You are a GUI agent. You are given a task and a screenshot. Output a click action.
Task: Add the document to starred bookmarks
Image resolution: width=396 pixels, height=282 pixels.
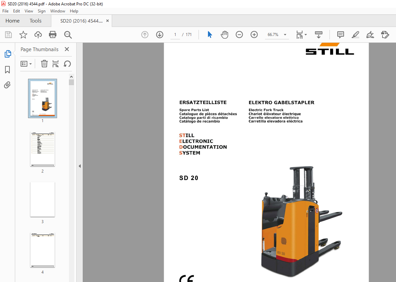point(23,35)
